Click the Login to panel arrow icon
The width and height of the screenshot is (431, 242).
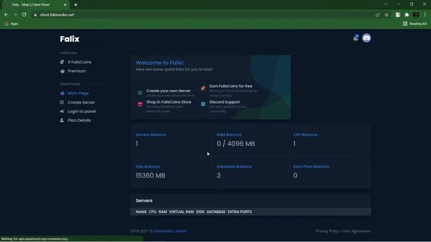pyautogui.click(x=62, y=112)
